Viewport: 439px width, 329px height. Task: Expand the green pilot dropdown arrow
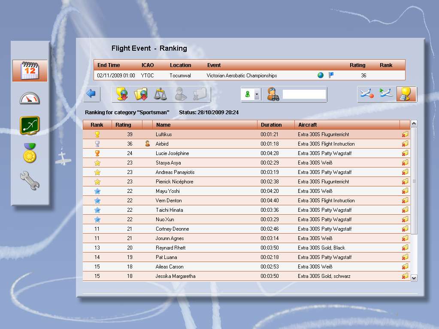click(x=257, y=94)
